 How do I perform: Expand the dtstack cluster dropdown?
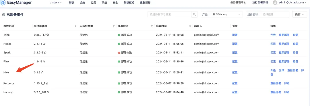pyautogui.click(x=56, y=3)
